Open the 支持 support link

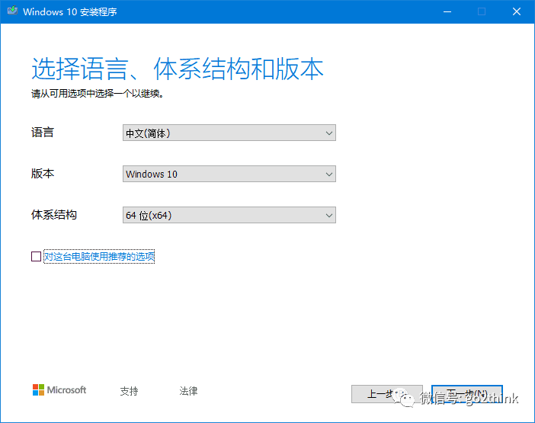point(129,391)
